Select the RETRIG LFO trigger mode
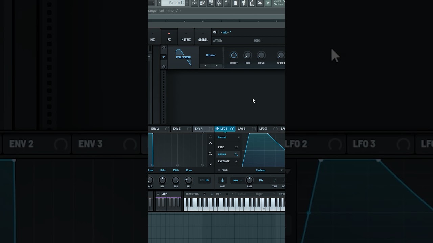The width and height of the screenshot is (433, 243). pos(228,154)
